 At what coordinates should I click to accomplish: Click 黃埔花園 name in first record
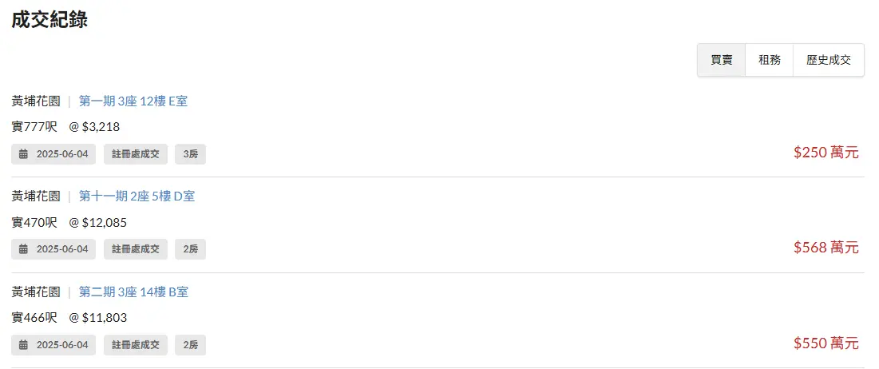click(36, 101)
